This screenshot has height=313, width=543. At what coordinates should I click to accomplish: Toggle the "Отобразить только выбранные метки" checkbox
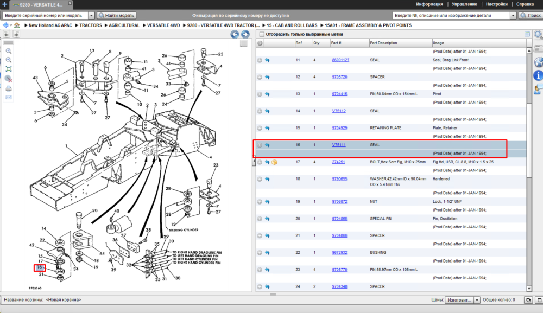[262, 34]
